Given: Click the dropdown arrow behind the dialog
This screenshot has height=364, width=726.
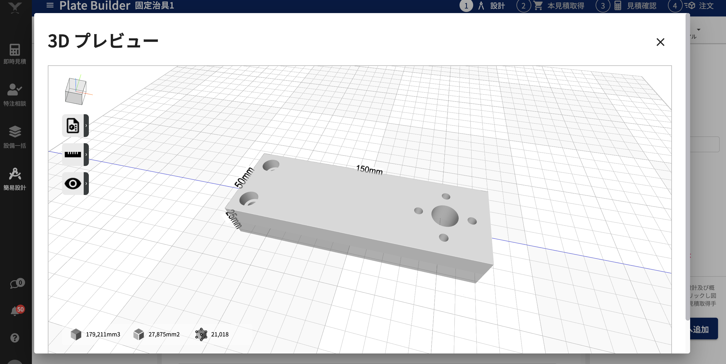Looking at the screenshot, I should pos(699,30).
